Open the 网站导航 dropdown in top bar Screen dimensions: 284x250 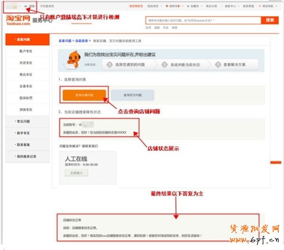point(268,6)
